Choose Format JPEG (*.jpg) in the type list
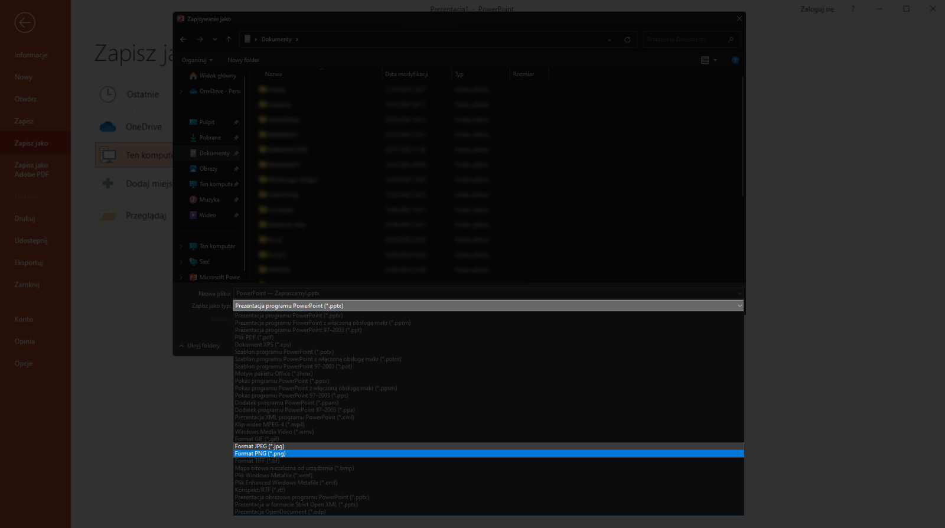 [488, 446]
